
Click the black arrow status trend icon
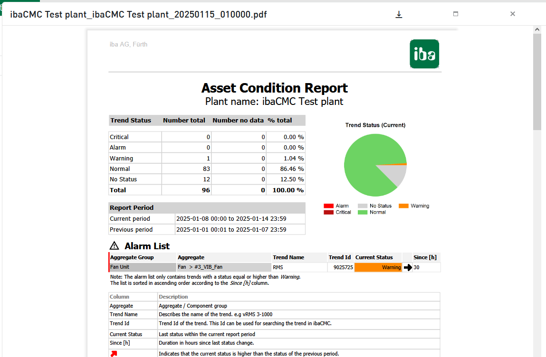tap(408, 268)
